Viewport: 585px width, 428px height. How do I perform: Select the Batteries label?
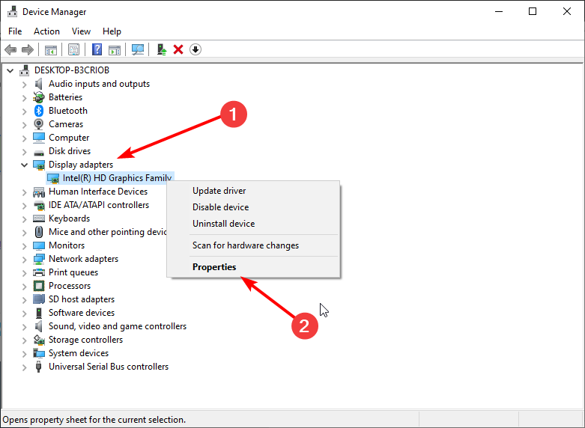(65, 97)
